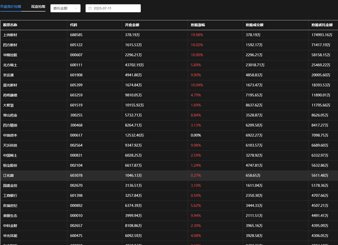338x245 pixels.
Task: Select stock name 国盛金控
Action: pyautogui.click(x=10, y=186)
